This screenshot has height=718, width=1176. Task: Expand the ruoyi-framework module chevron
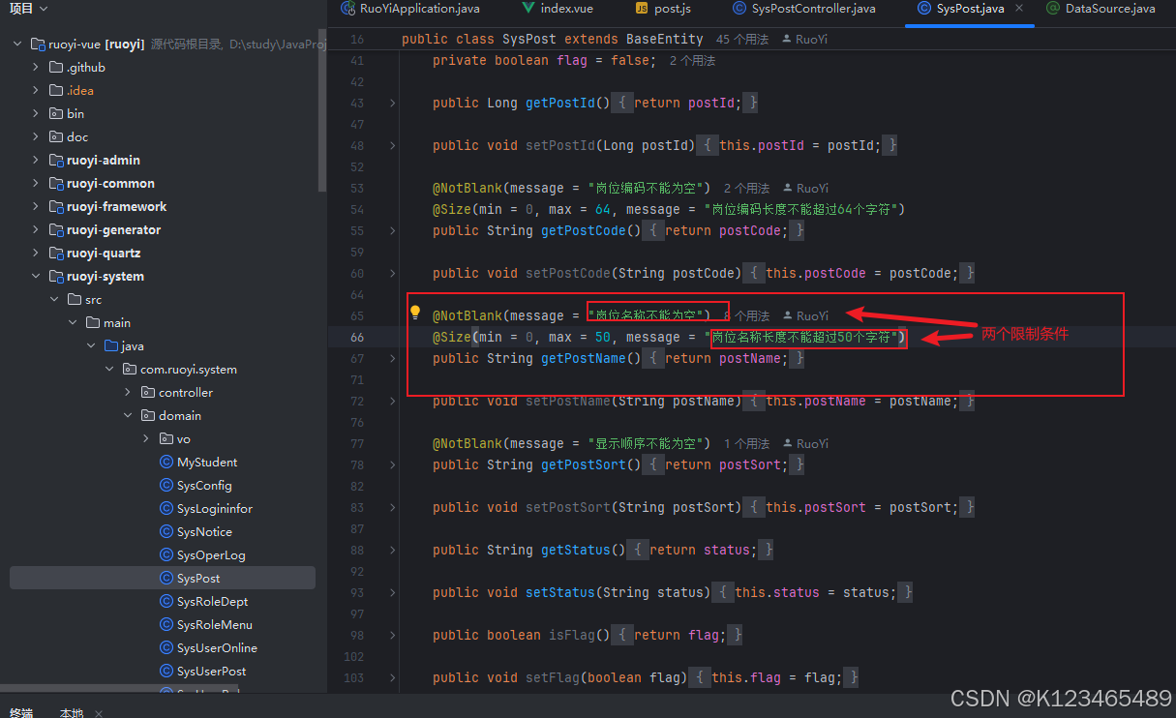(36, 207)
